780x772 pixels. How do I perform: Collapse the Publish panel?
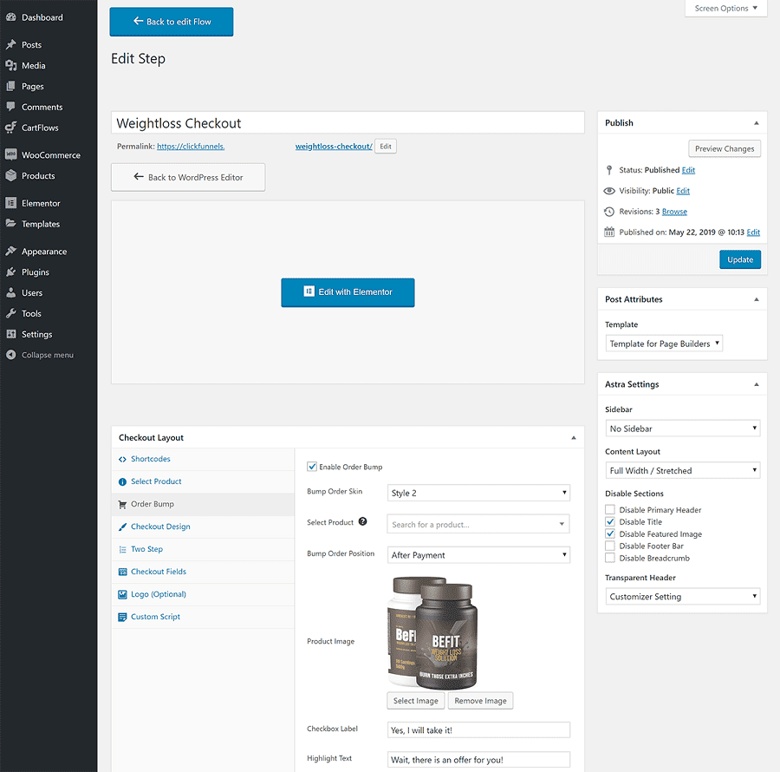click(x=755, y=122)
